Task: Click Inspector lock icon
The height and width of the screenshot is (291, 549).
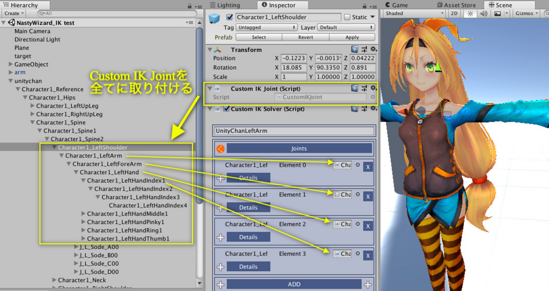Action: (x=365, y=6)
